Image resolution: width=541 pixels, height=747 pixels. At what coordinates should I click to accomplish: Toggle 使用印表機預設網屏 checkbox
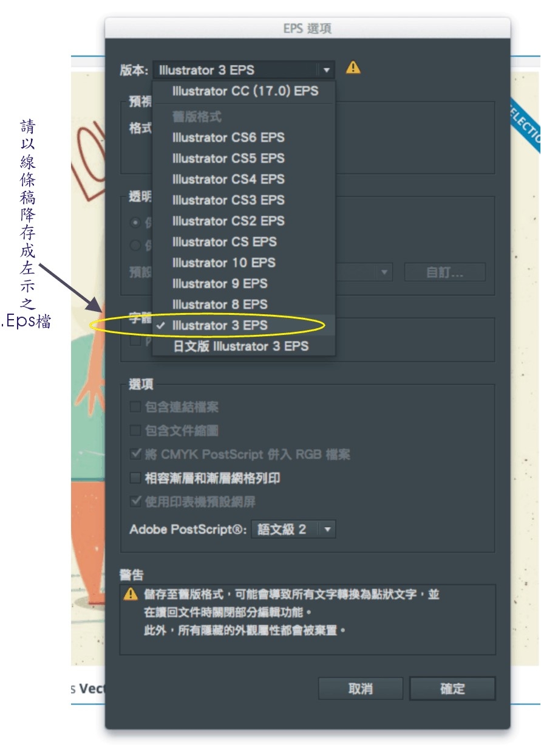(x=135, y=502)
